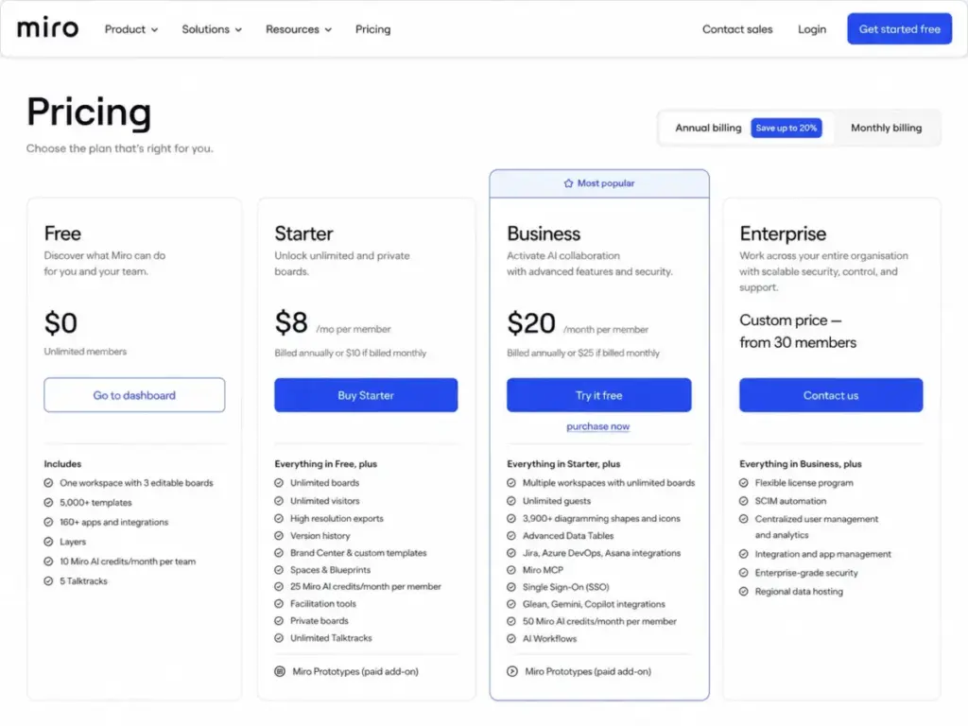Click the Free plan title
This screenshot has width=968, height=726.
[x=62, y=233]
